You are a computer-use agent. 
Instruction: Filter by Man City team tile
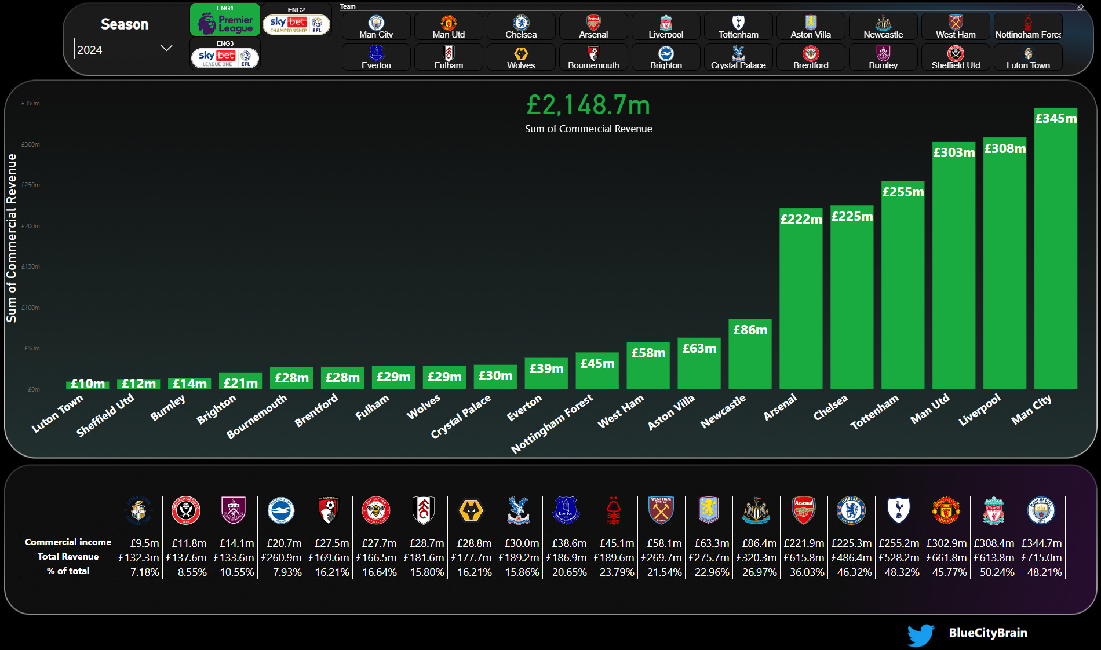pos(376,27)
